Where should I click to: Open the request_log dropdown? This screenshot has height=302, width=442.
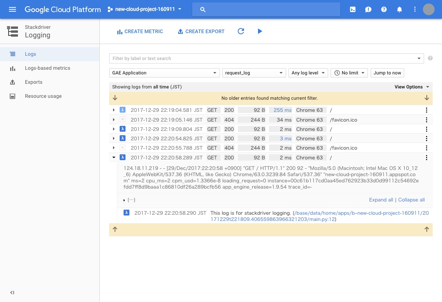254,73
